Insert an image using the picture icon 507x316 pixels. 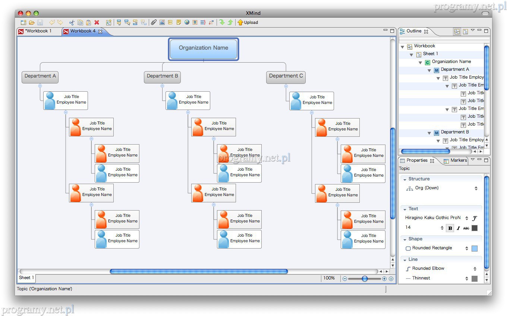pos(162,22)
